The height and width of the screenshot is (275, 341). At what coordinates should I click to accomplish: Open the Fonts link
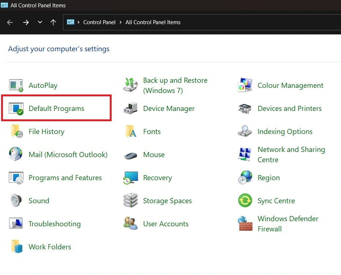click(152, 131)
